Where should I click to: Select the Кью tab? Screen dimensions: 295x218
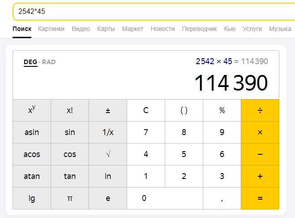(x=230, y=29)
